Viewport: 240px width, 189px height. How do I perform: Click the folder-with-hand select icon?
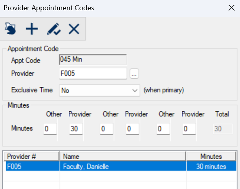click(11, 29)
